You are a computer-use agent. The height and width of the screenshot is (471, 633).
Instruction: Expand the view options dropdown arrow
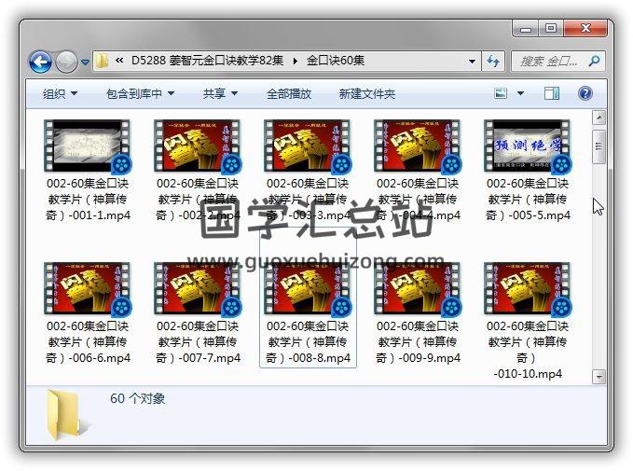click(x=520, y=93)
